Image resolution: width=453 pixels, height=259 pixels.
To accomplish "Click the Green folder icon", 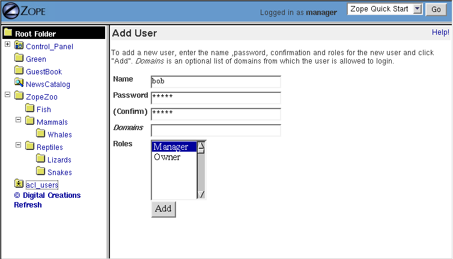I will pos(19,58).
